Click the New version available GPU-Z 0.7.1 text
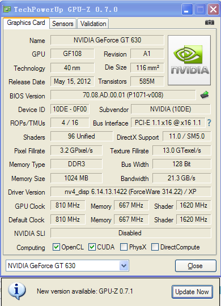This screenshot has height=306, width=221. coord(85,291)
